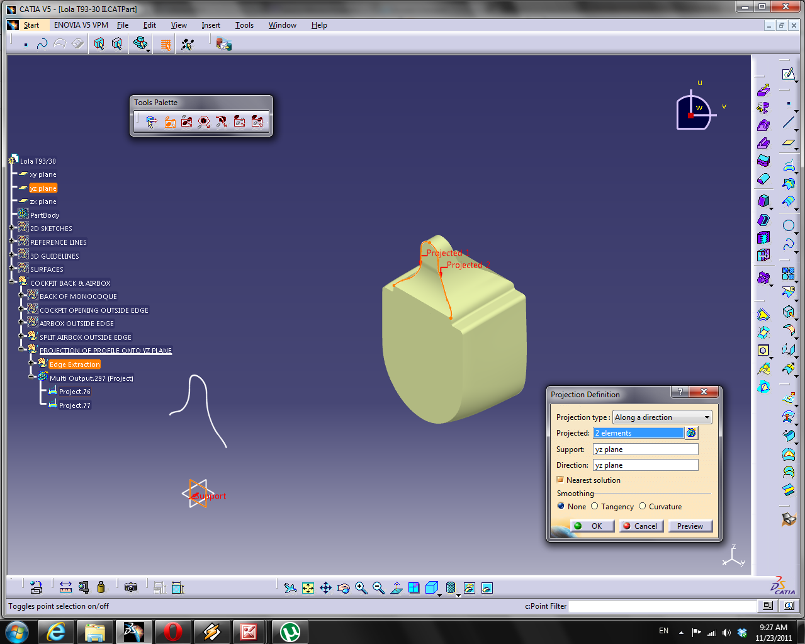The width and height of the screenshot is (805, 644).
Task: Click Cancel in Projection Definition dialog
Action: pos(641,526)
